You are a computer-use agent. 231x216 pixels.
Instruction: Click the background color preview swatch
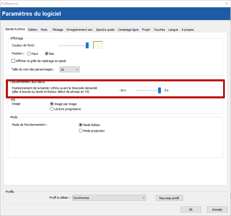(98, 45)
